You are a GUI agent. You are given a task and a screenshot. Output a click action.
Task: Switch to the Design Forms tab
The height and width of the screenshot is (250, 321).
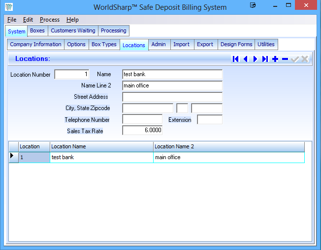pyautogui.click(x=236, y=44)
